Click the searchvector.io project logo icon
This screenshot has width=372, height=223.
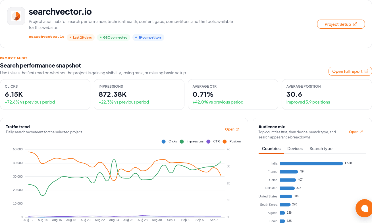tap(16, 16)
